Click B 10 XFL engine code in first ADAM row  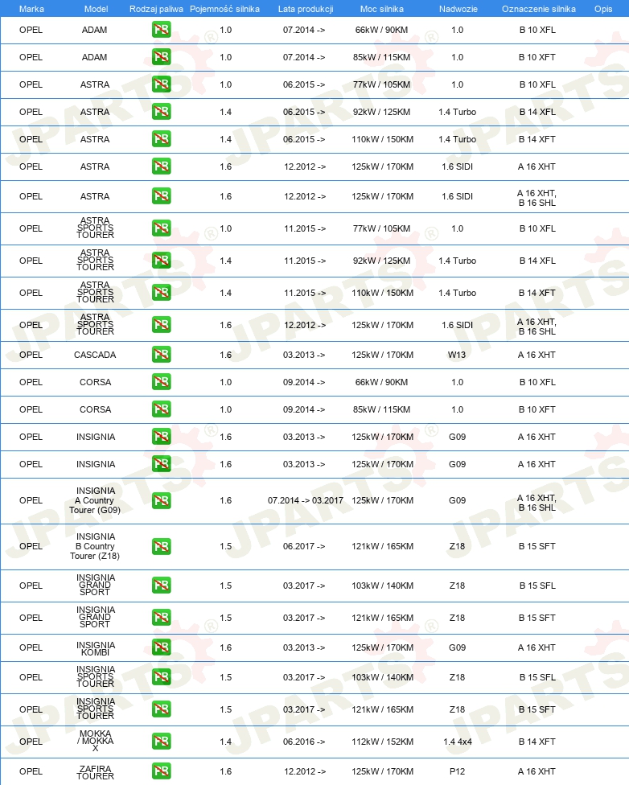pyautogui.click(x=537, y=30)
